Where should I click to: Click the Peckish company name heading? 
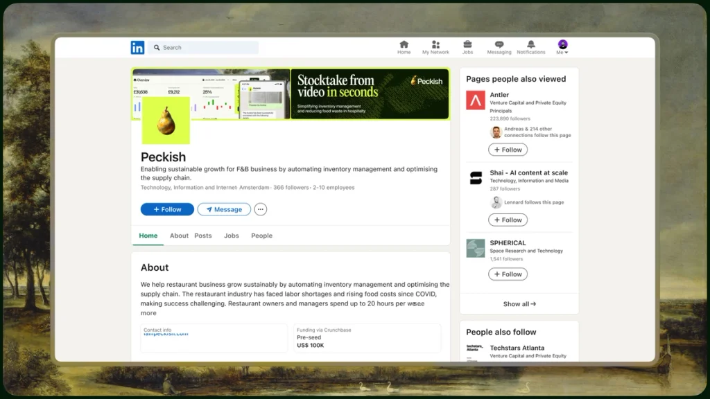[x=163, y=157]
